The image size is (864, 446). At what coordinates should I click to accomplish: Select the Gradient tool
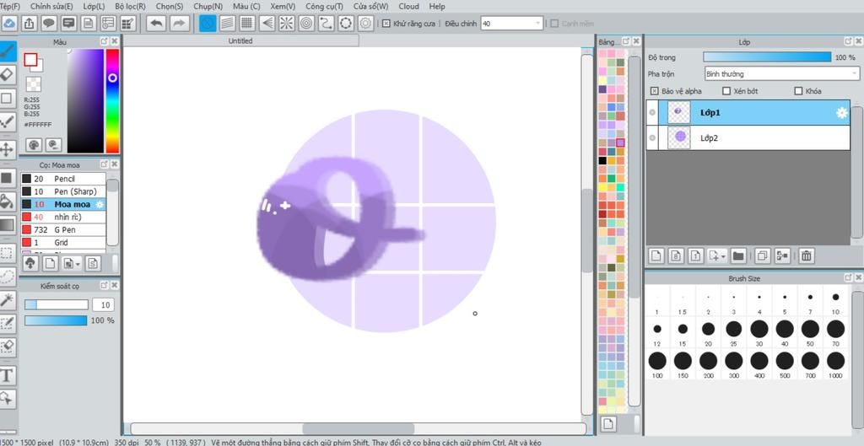pos(7,224)
